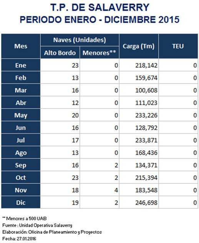
Task: Select the cargo value 100,608
Action: (x=146, y=90)
